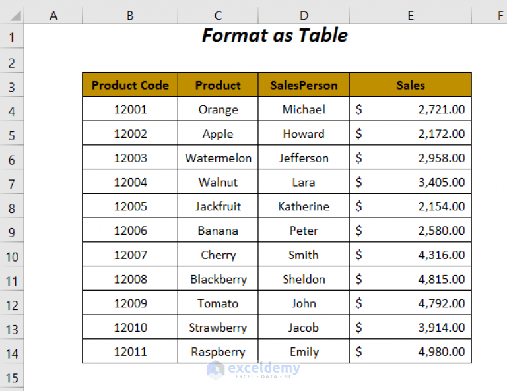This screenshot has height=391, width=507.
Task: Click the cell containing Apple
Action: pos(218,133)
